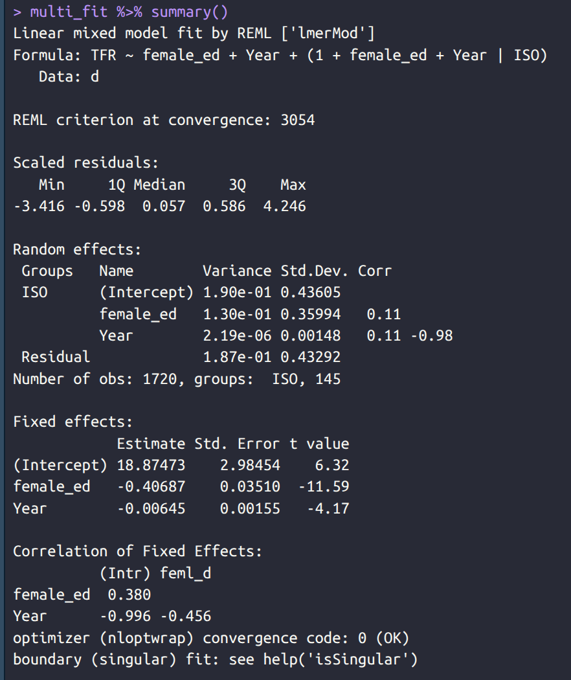This screenshot has height=680, width=571.
Task: Click the Residual standard deviation 0.43292
Action: click(310, 357)
